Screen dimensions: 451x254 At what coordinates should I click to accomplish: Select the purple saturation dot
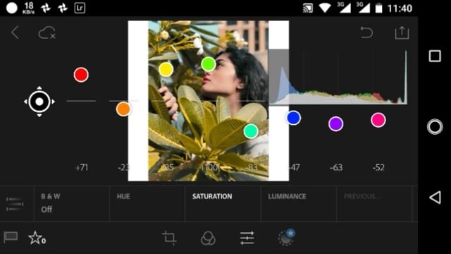click(x=335, y=124)
